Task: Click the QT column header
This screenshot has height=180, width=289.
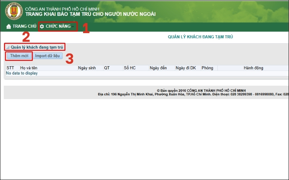Action: click(107, 68)
